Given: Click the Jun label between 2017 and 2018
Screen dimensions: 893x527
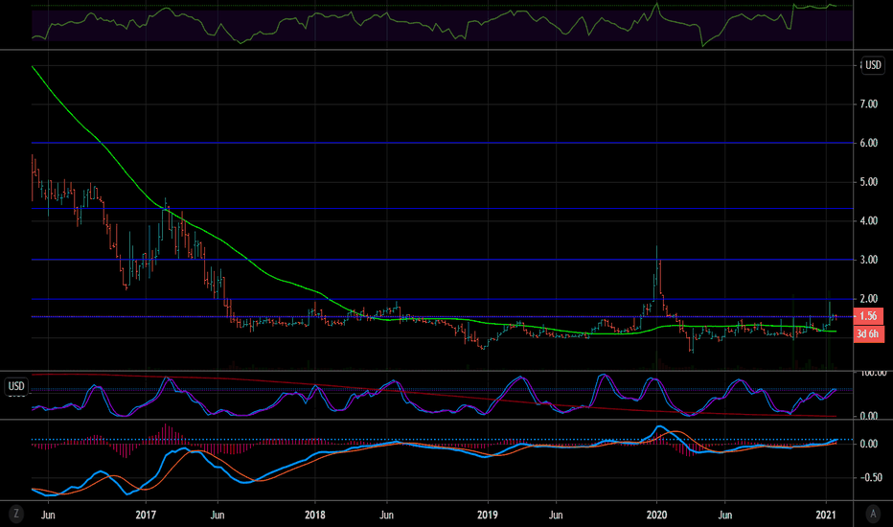Looking at the screenshot, I should [x=218, y=516].
